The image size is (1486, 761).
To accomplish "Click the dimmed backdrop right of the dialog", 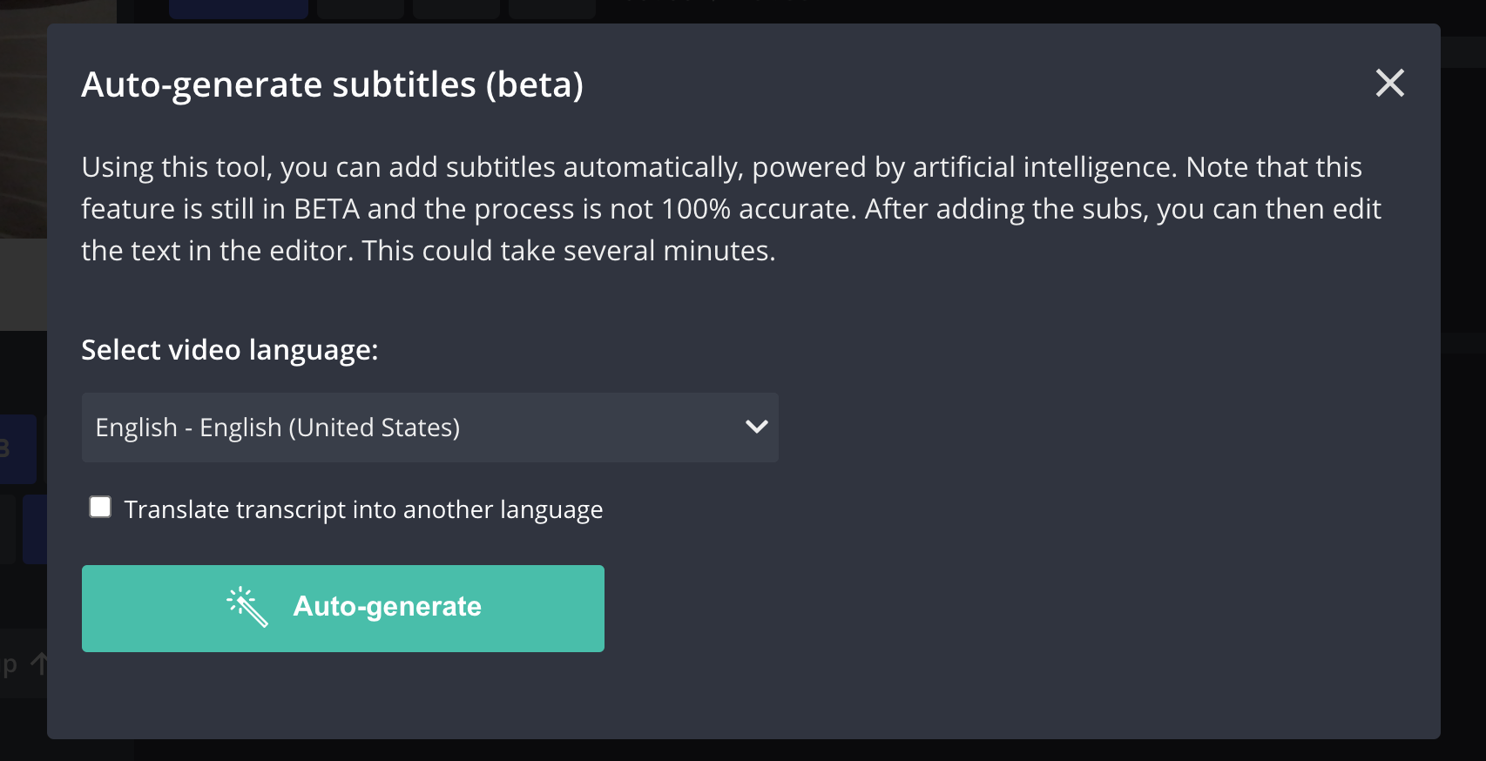I will (x=1463, y=435).
